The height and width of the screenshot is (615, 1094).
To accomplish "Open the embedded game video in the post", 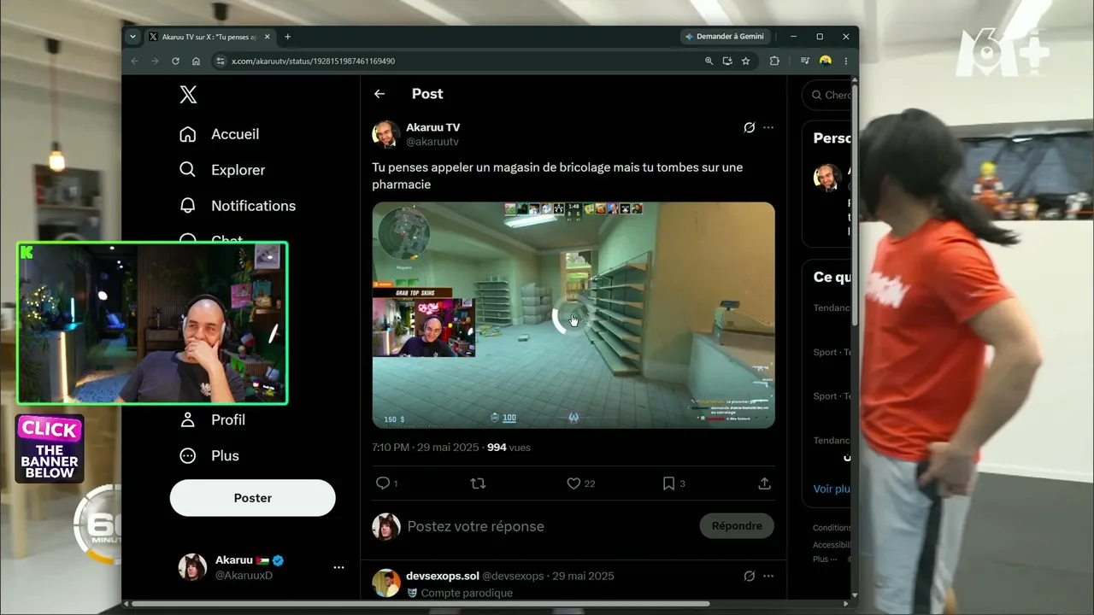I will point(573,315).
